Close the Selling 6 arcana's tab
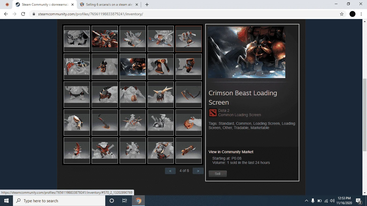The image size is (367, 206). [137, 5]
